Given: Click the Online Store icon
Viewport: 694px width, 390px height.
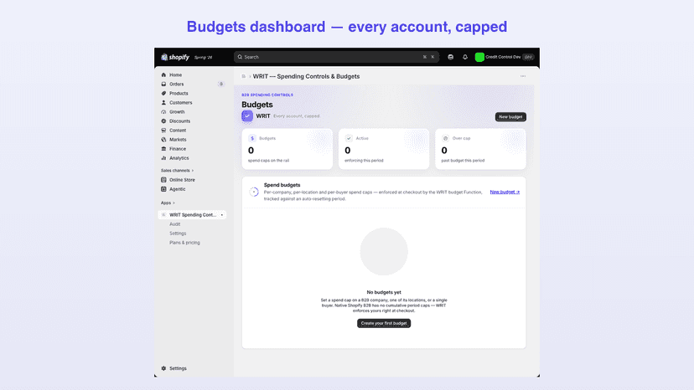Looking at the screenshot, I should 163,180.
